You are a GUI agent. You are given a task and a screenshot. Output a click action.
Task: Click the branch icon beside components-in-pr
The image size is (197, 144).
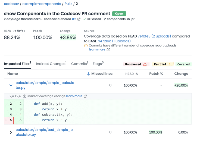point(105,19)
